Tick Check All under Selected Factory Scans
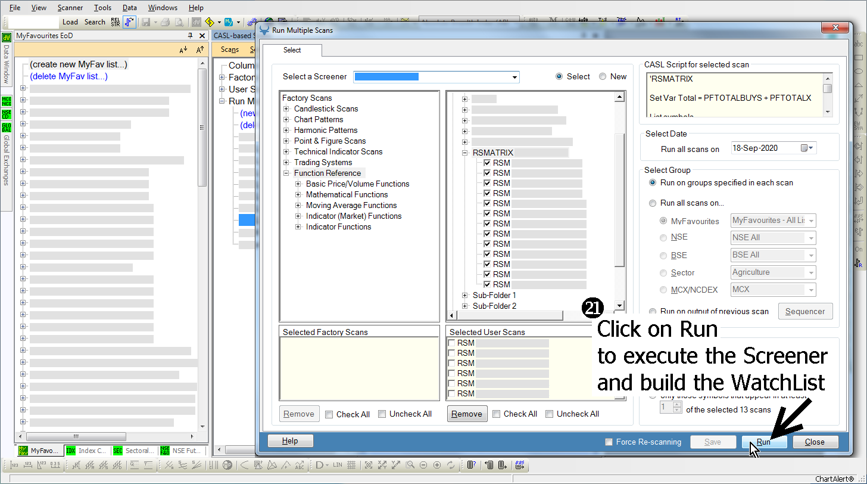Screen dimensions: 867x484 click(329, 414)
